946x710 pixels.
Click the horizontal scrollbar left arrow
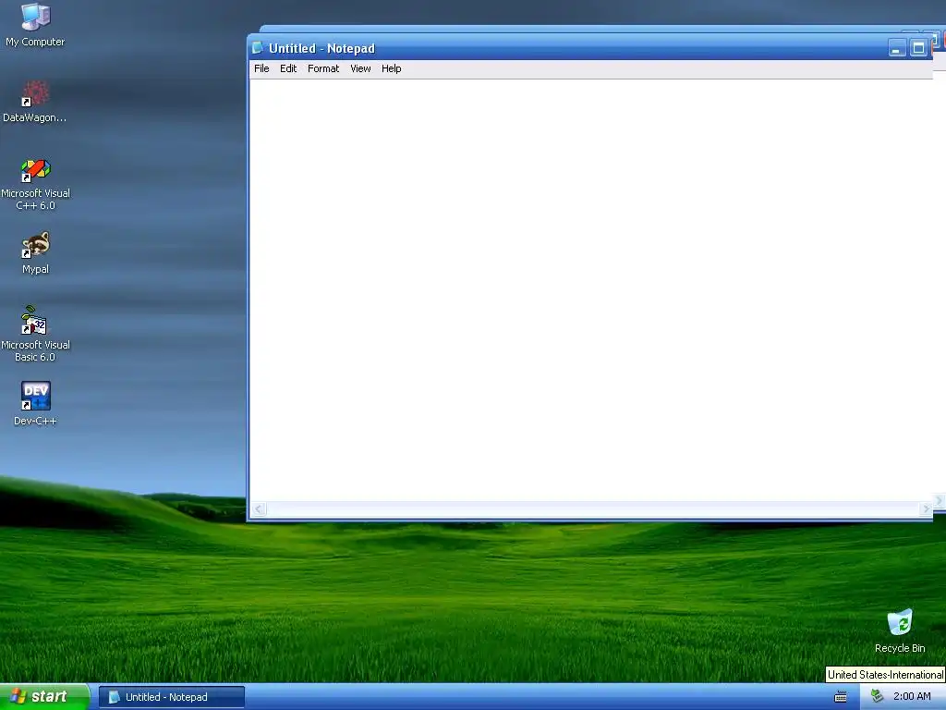(259, 509)
